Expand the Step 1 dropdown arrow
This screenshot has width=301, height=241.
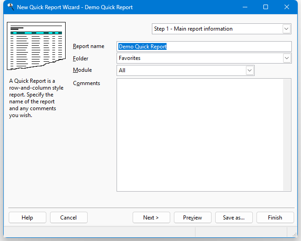[x=287, y=29]
